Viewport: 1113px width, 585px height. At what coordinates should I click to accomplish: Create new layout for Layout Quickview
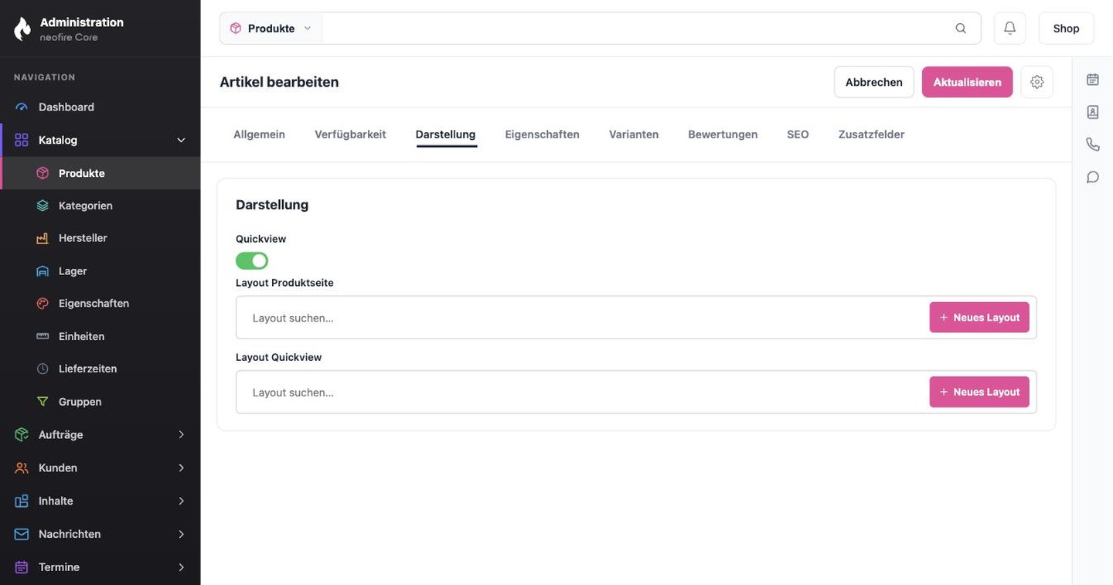(x=979, y=392)
